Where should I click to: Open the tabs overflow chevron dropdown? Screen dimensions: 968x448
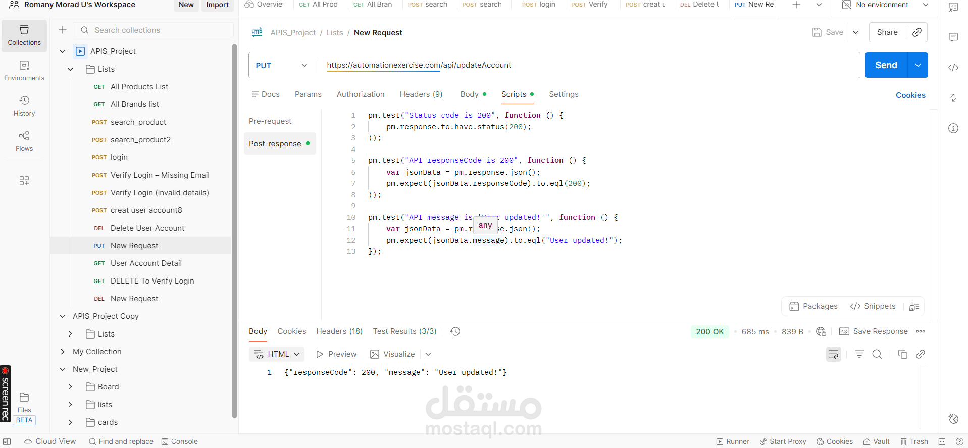tap(819, 5)
